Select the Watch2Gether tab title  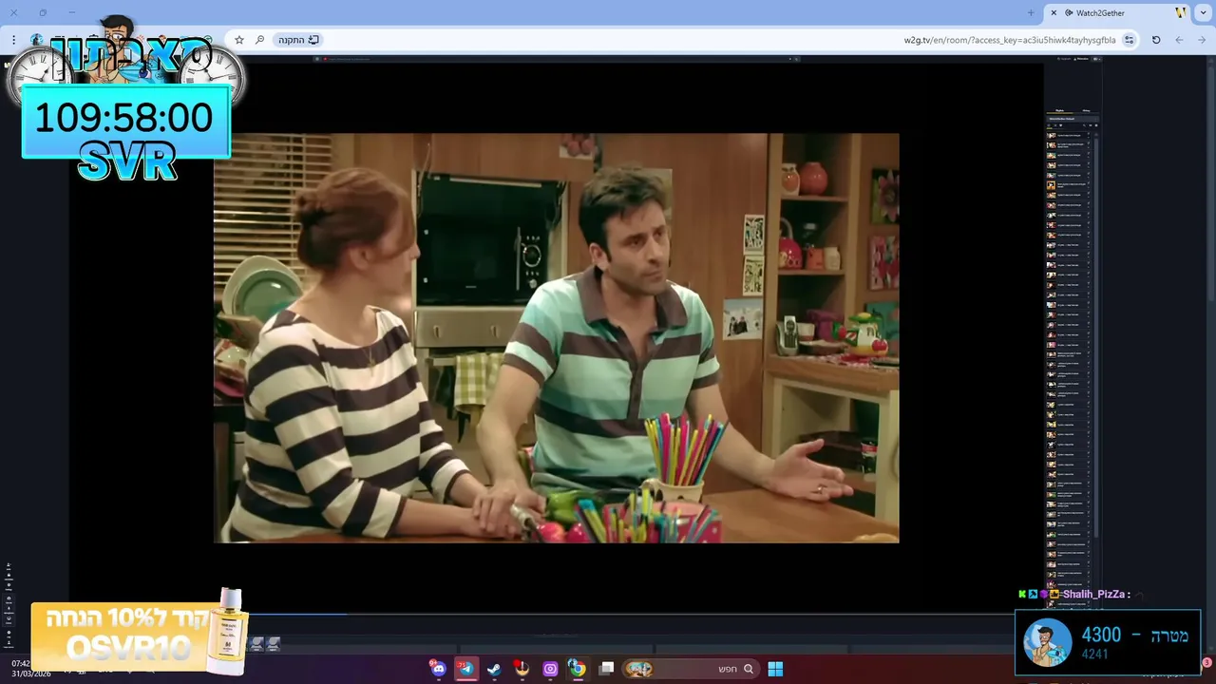click(x=1100, y=12)
